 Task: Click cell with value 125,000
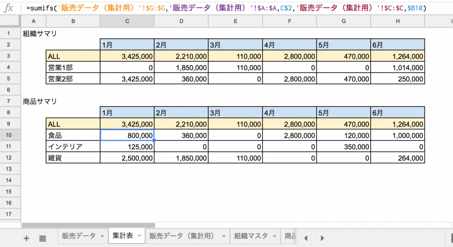[127, 146]
